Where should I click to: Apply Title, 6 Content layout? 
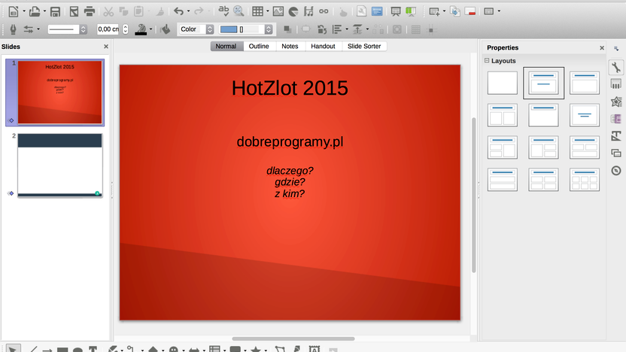pyautogui.click(x=585, y=180)
